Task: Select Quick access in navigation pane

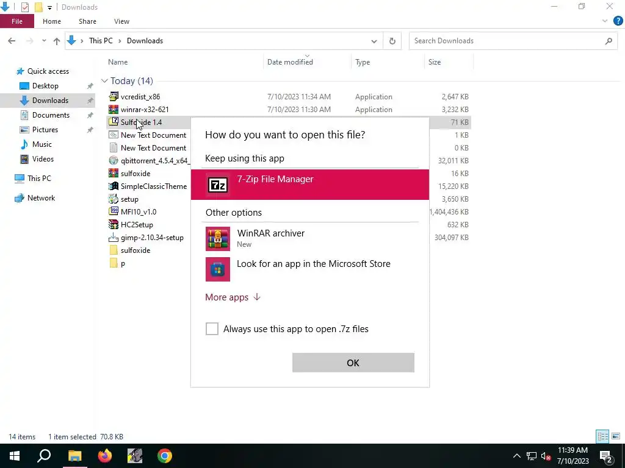Action: [48, 71]
